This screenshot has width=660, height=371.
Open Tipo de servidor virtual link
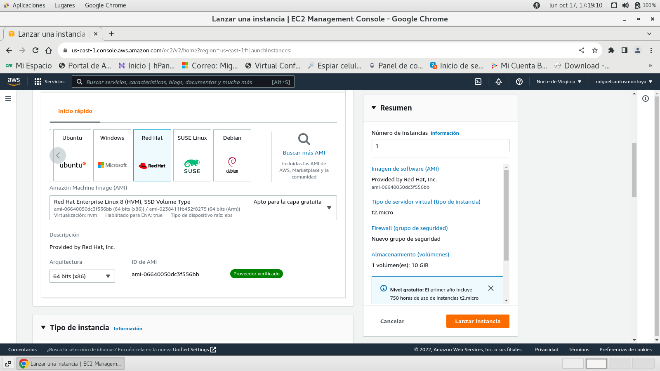(426, 202)
